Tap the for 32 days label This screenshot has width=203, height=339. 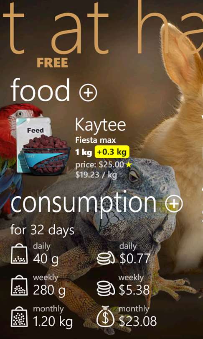click(x=42, y=231)
